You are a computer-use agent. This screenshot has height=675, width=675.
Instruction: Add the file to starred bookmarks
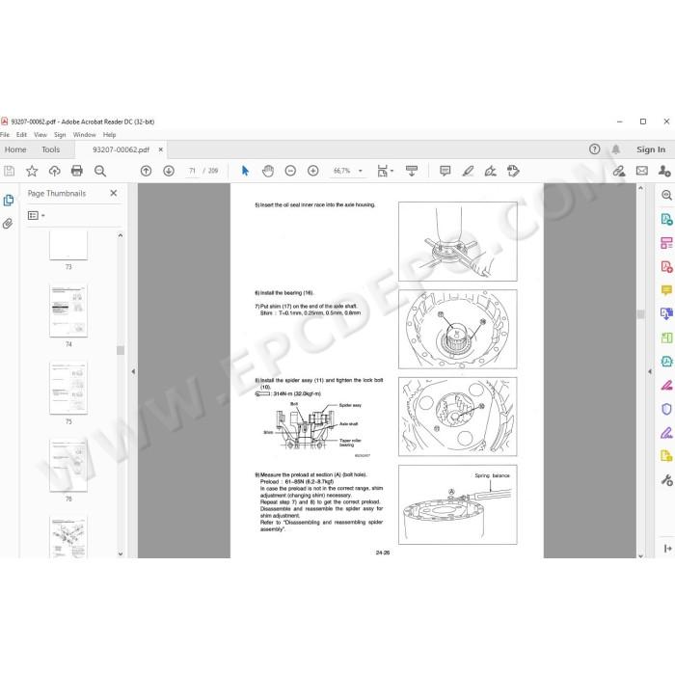point(32,171)
